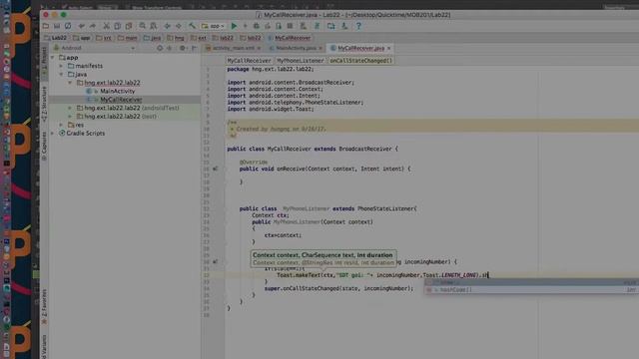The image size is (639, 359).
Task: Click the main breadcrumb in the navigation bar
Action: pyautogui.click(x=128, y=38)
